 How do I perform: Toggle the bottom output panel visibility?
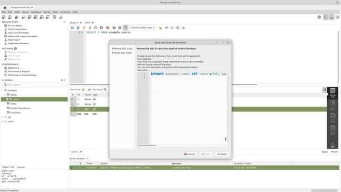point(331,17)
